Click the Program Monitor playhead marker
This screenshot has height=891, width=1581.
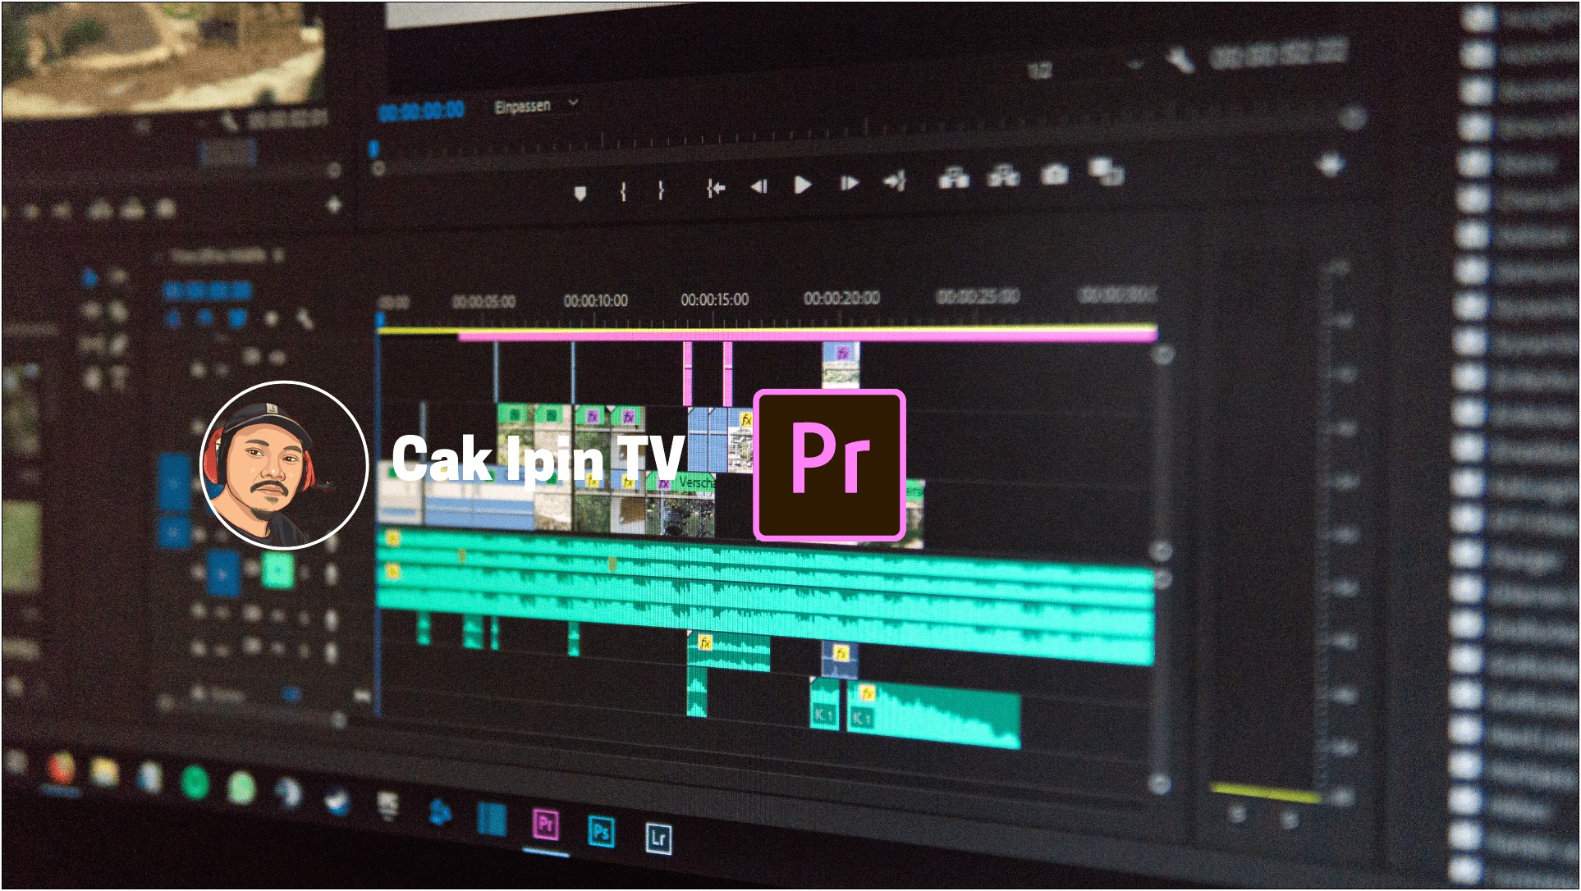(x=373, y=150)
